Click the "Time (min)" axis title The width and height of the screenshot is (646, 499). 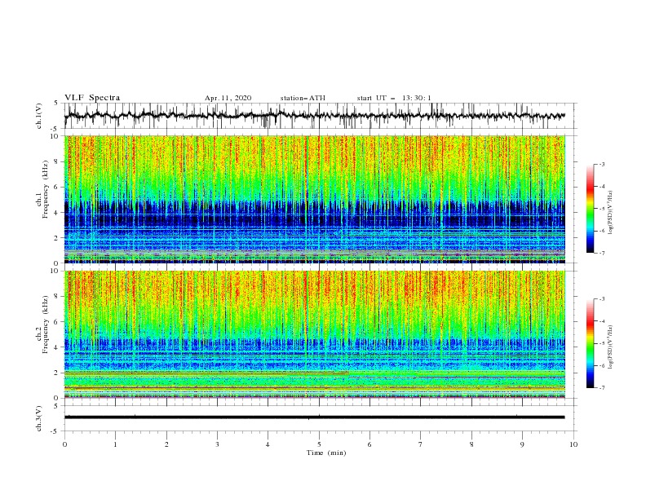tap(326, 453)
